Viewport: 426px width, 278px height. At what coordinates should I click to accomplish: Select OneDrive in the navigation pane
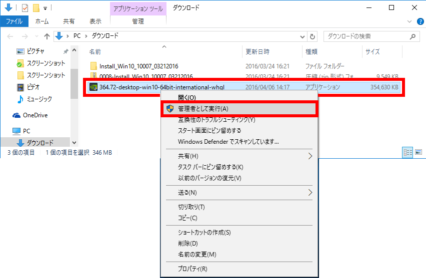point(35,115)
